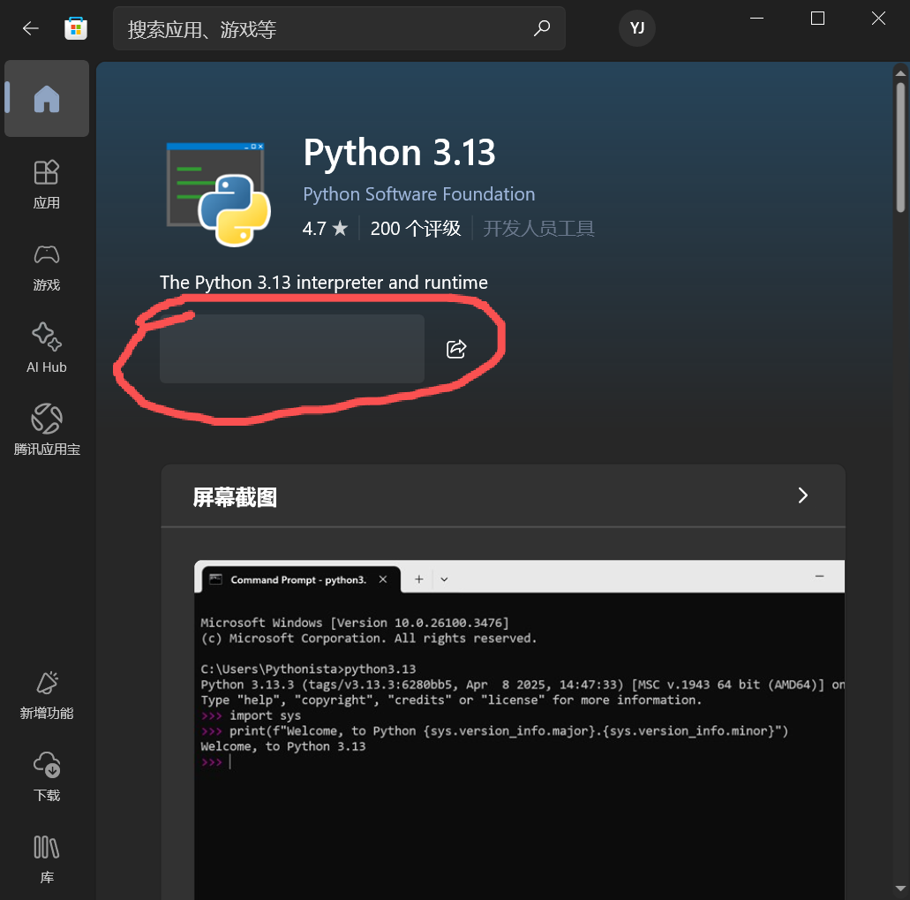Open 新增功能 (What's new)
This screenshot has height=900, width=910.
tap(47, 696)
